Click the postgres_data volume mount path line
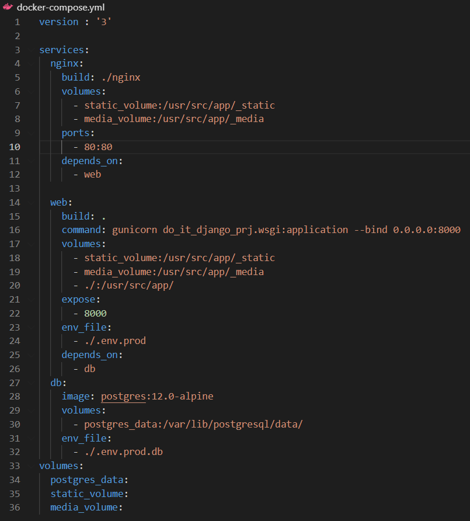This screenshot has height=521, width=470. (193, 424)
